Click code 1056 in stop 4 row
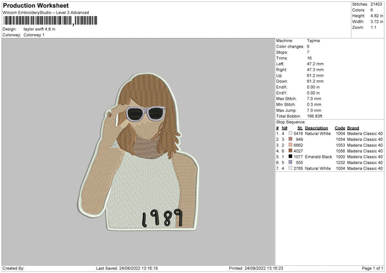Viewport: 386px width, 273px height. 340,151
